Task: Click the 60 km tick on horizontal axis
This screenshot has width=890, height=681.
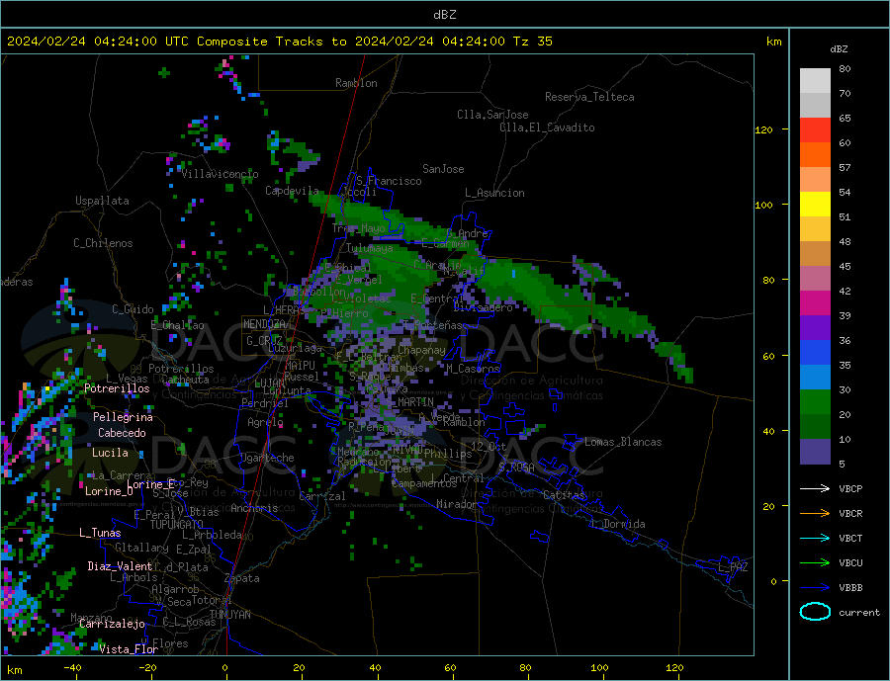Action: click(450, 668)
